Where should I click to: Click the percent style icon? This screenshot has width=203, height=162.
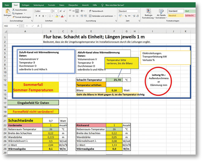[126, 16]
